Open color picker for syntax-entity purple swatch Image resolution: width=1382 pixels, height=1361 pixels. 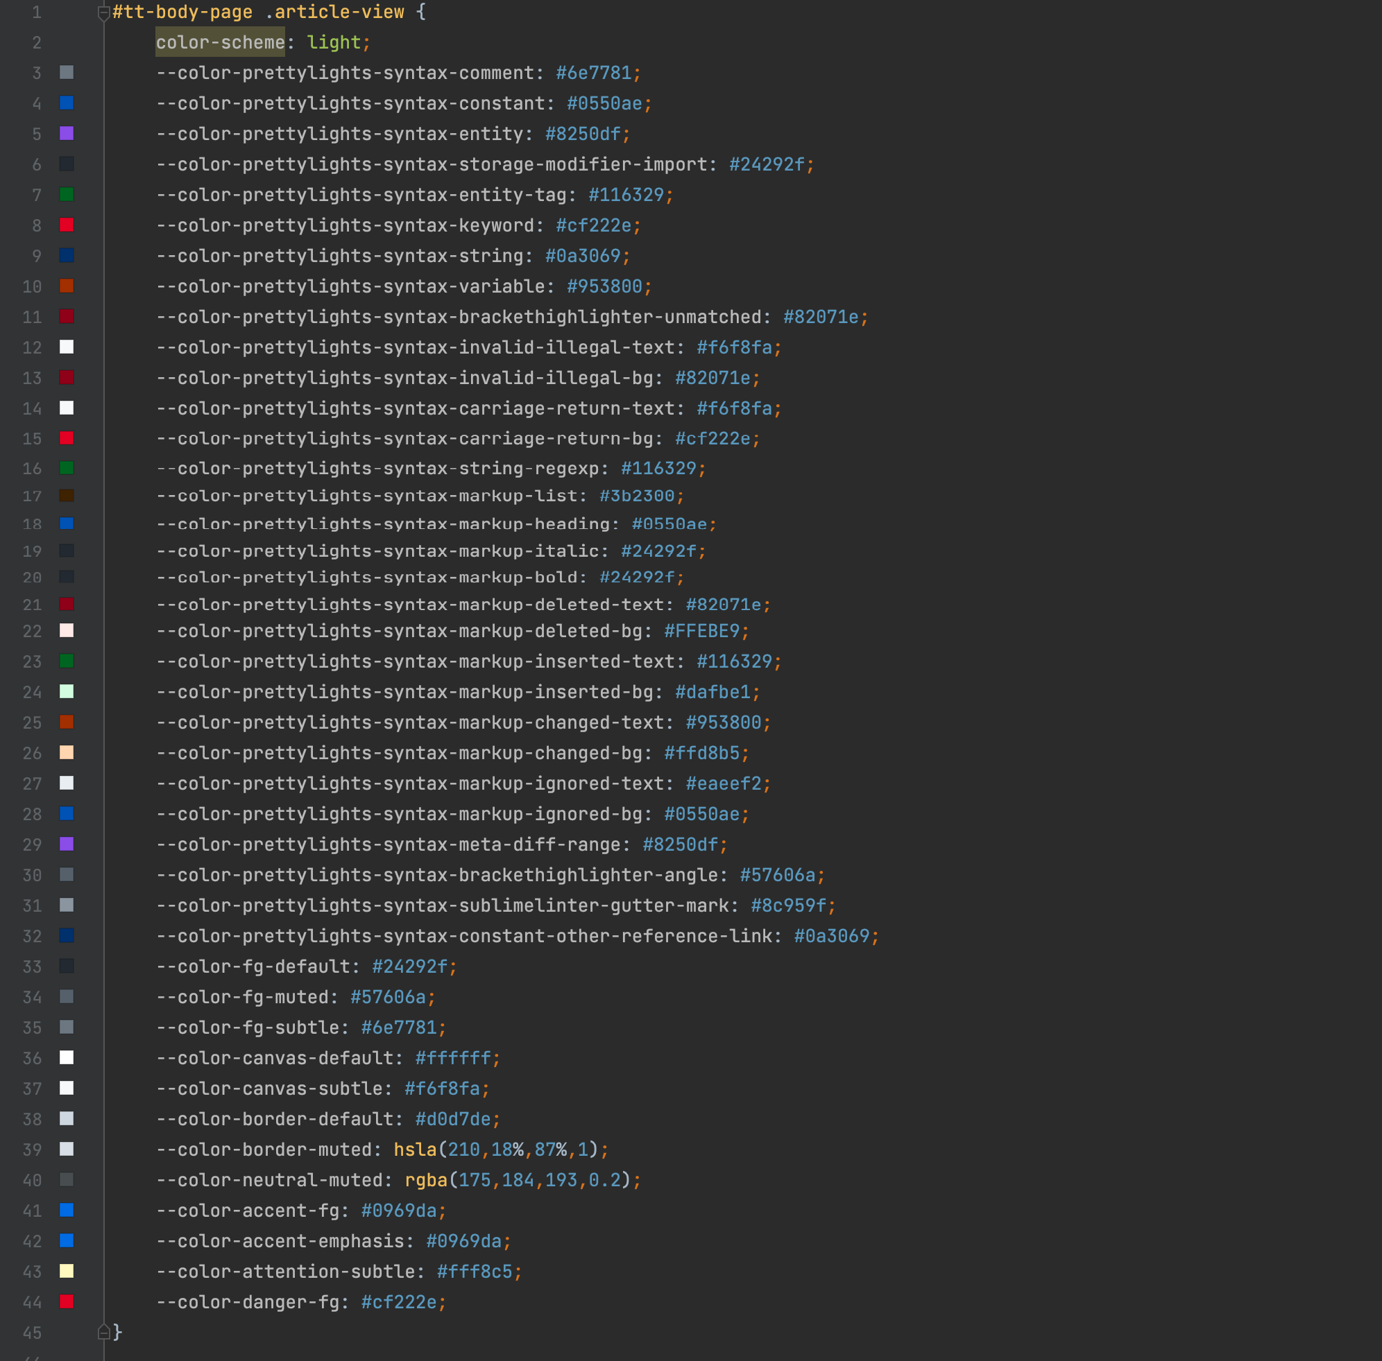67,133
